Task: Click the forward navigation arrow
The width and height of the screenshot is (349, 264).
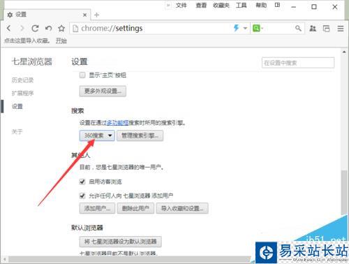Action: (x=22, y=29)
